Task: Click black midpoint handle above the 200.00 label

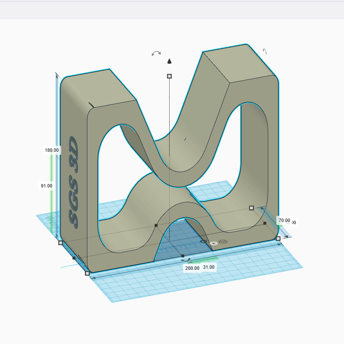Action: [x=183, y=256]
